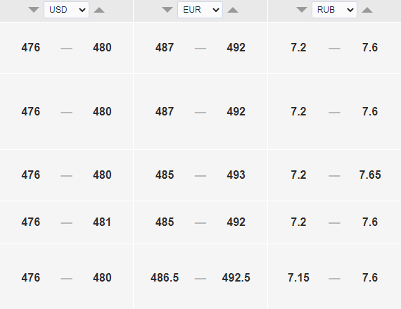Open the RUB currency dropdown
401x309 pixels.
pyautogui.click(x=334, y=10)
